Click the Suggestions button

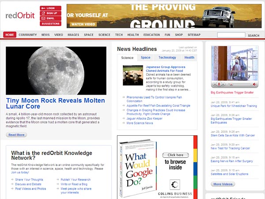pyautogui.click(x=50, y=23)
